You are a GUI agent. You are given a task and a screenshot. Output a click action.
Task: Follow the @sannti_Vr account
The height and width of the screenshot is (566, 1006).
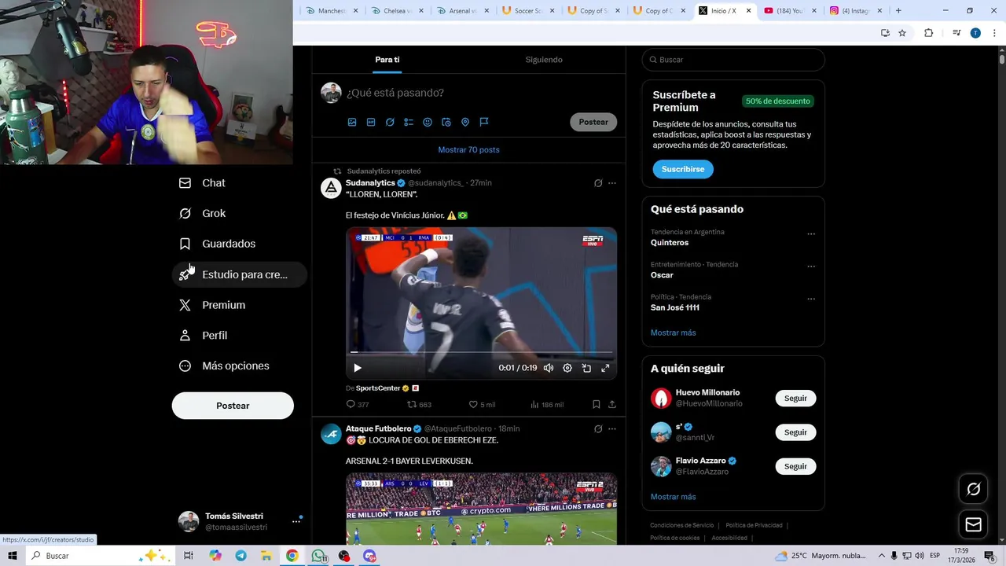tap(795, 432)
